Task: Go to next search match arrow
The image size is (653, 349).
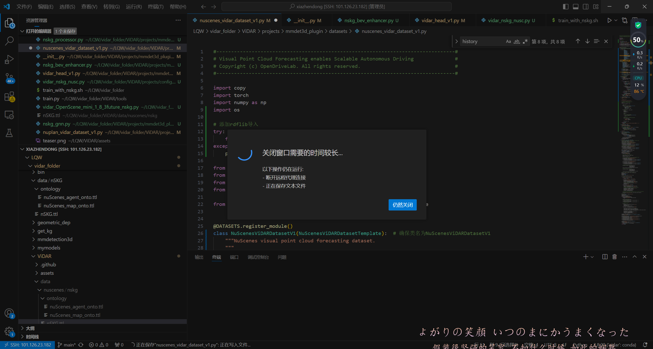Action: click(587, 41)
